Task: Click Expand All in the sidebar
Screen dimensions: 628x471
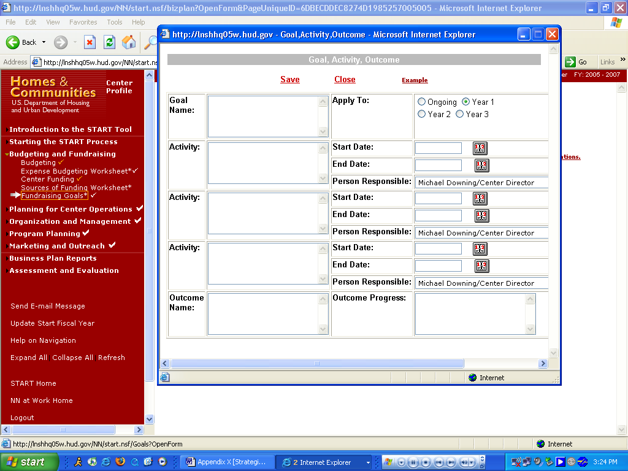Action: 29,358
